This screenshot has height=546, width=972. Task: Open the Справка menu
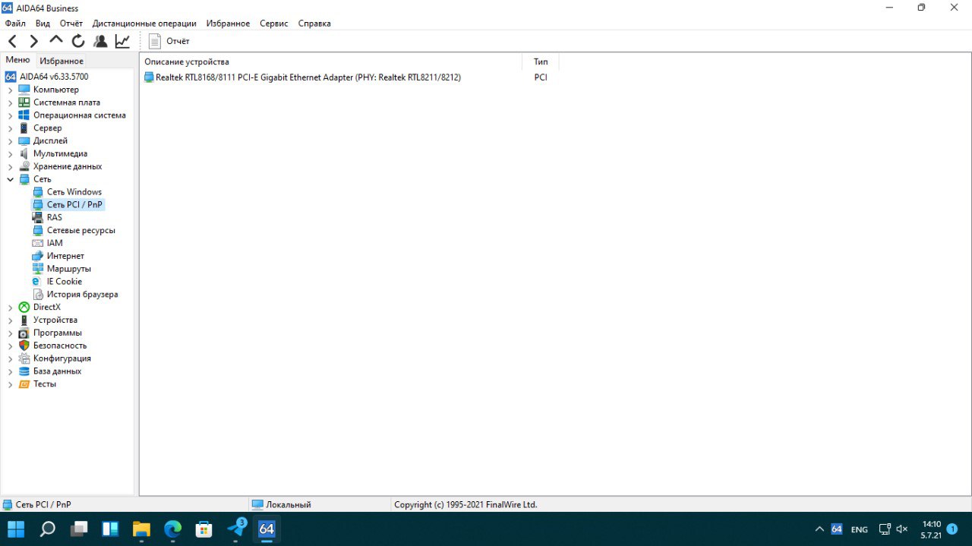point(314,24)
